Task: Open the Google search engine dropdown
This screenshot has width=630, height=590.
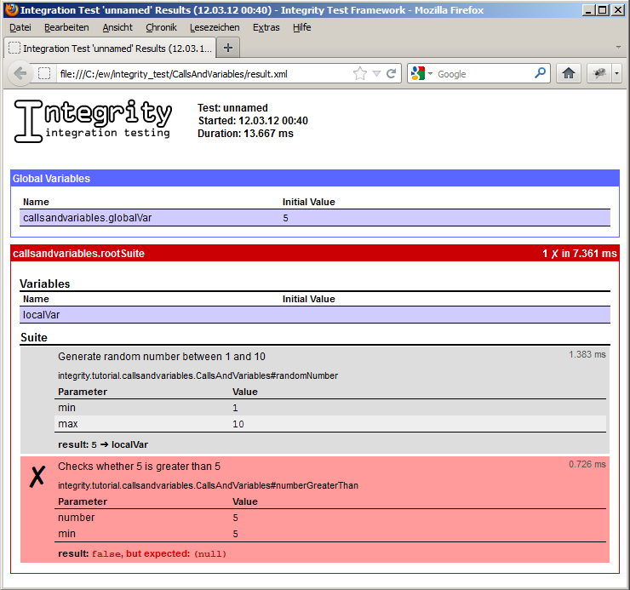Action: point(422,74)
